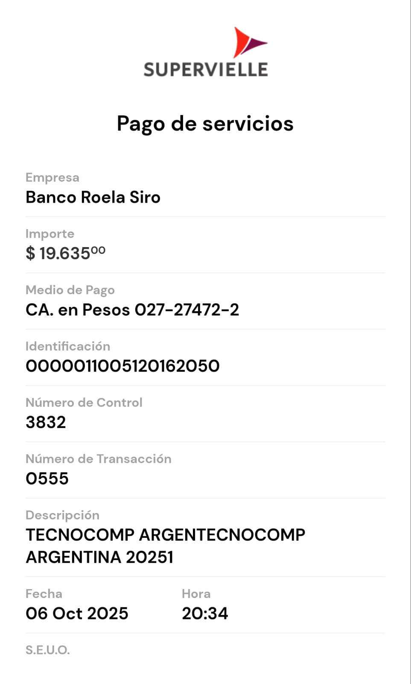
Task: Click the Número de Transacción label
Action: click(99, 459)
